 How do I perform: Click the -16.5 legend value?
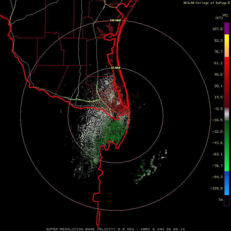coord(217,120)
